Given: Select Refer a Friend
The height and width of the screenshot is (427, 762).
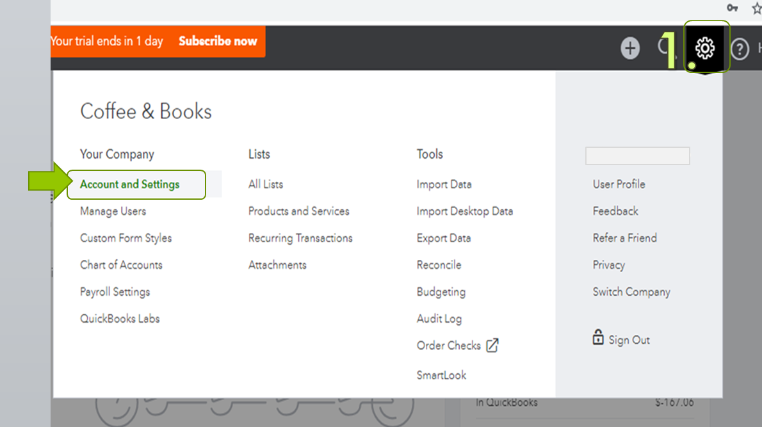Looking at the screenshot, I should coord(624,239).
